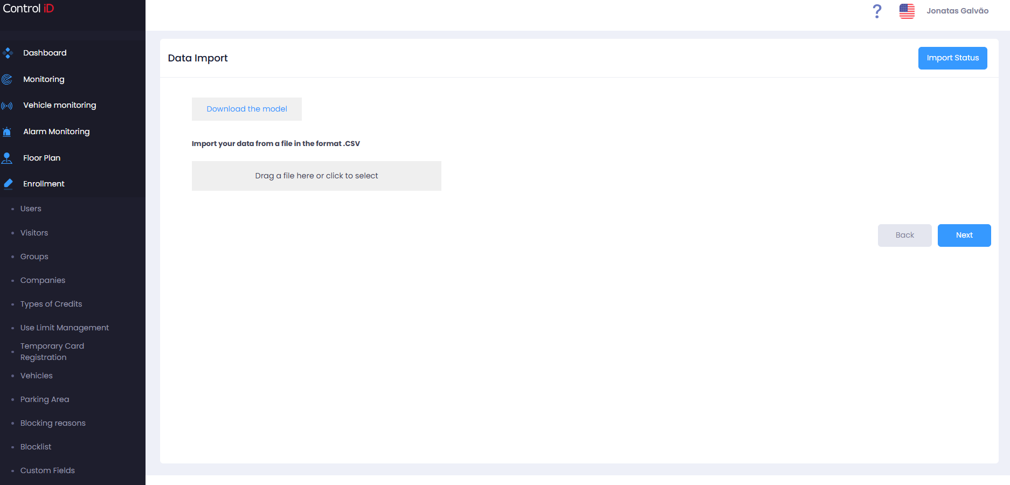Click the Floor Plan person-pin icon

(x=7, y=158)
